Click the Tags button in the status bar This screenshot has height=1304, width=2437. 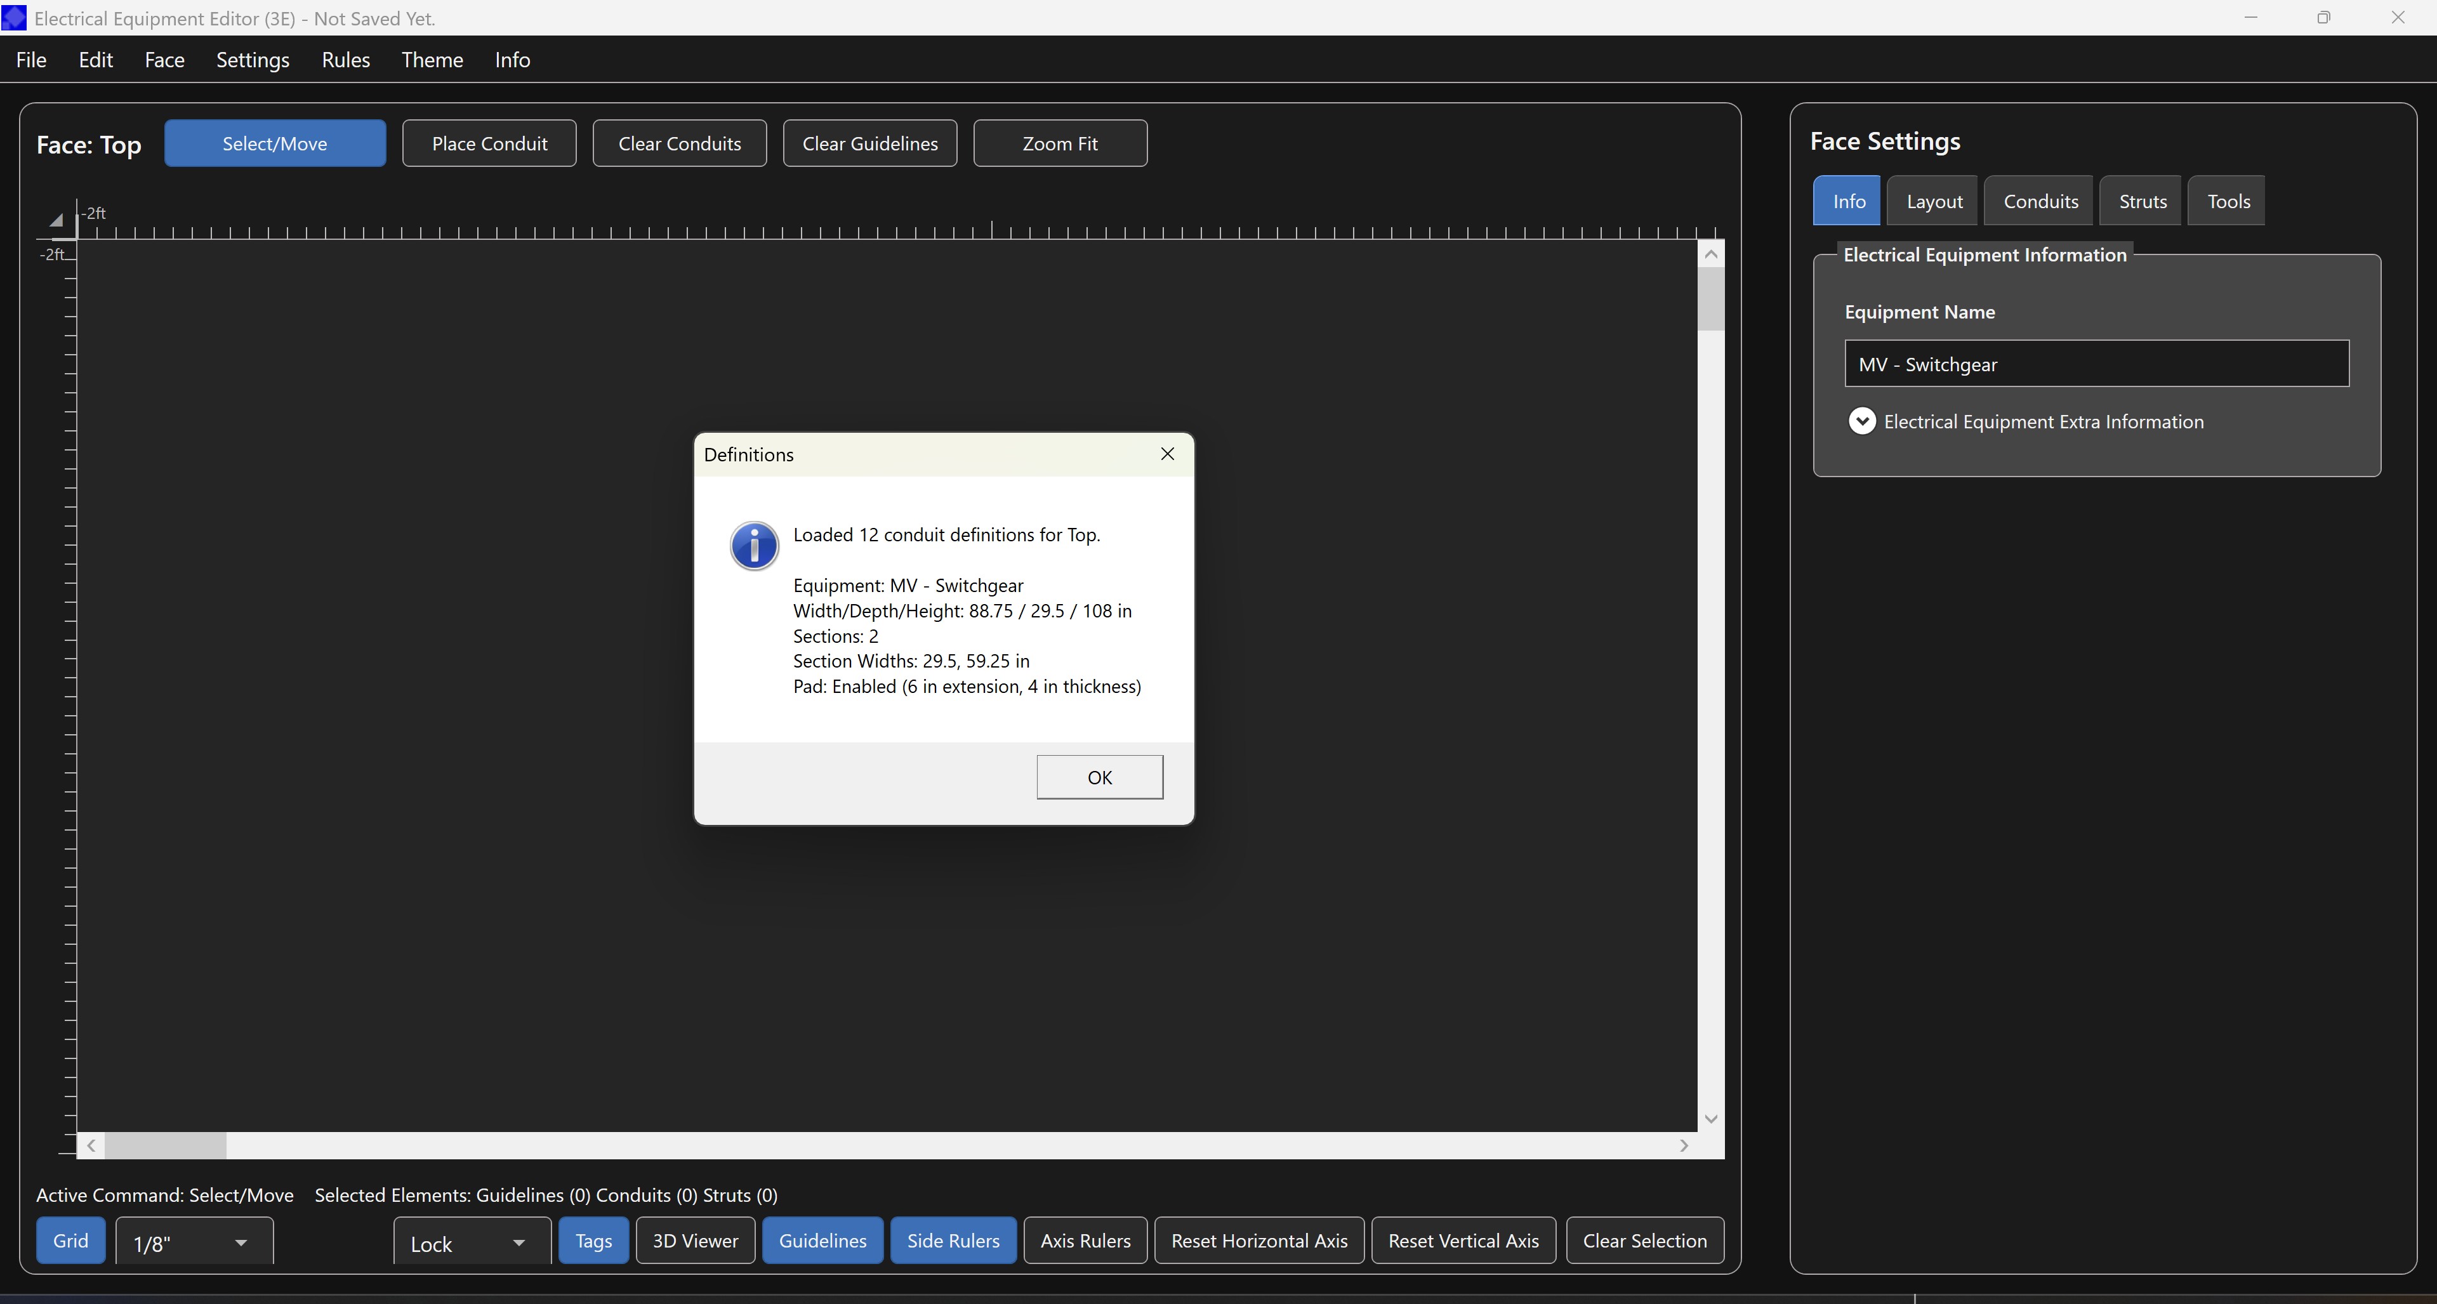[x=593, y=1240]
